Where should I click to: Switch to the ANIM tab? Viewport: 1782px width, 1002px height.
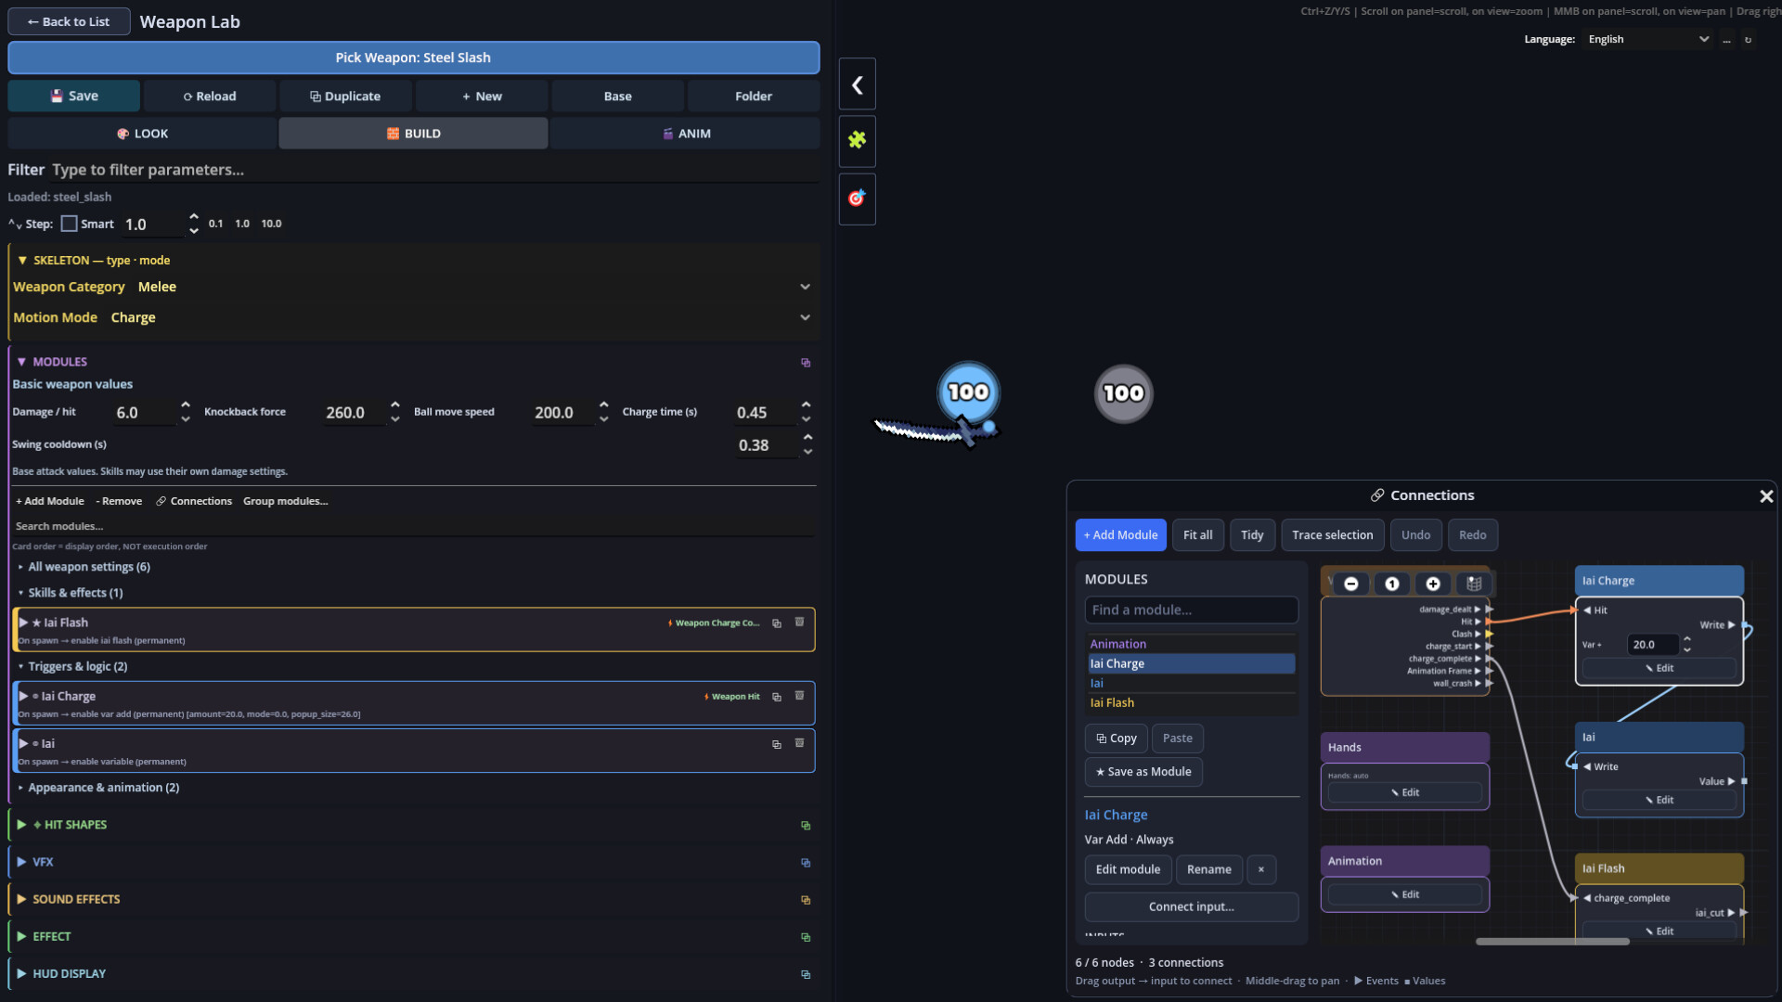686,134
